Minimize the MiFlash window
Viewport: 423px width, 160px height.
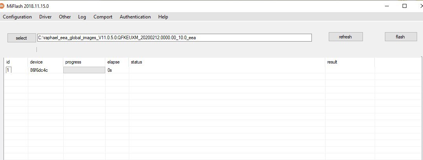point(387,6)
